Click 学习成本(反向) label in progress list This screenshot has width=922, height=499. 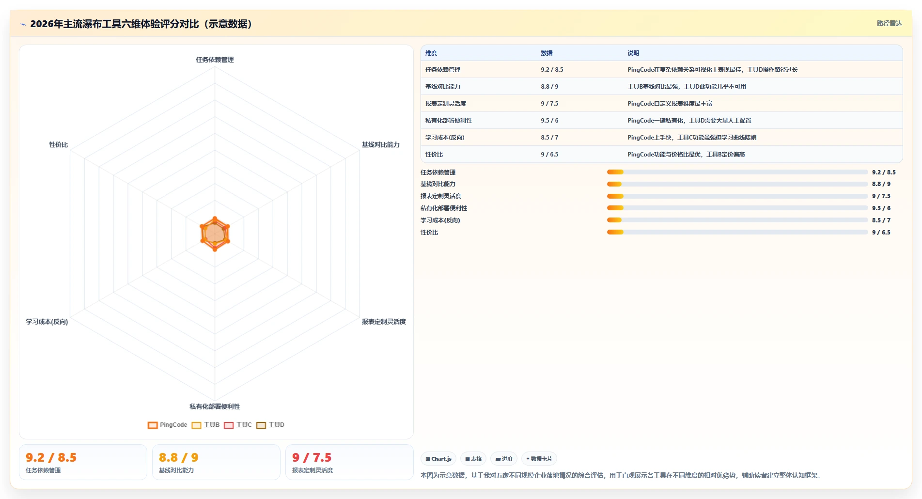tap(440, 220)
